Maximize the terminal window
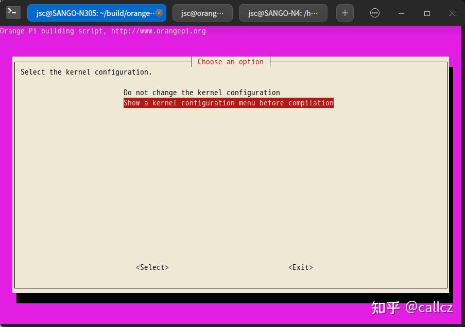465x327 pixels. [427, 13]
